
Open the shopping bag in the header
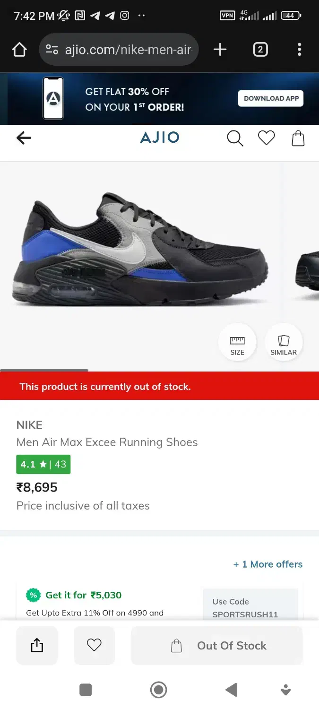coord(298,138)
